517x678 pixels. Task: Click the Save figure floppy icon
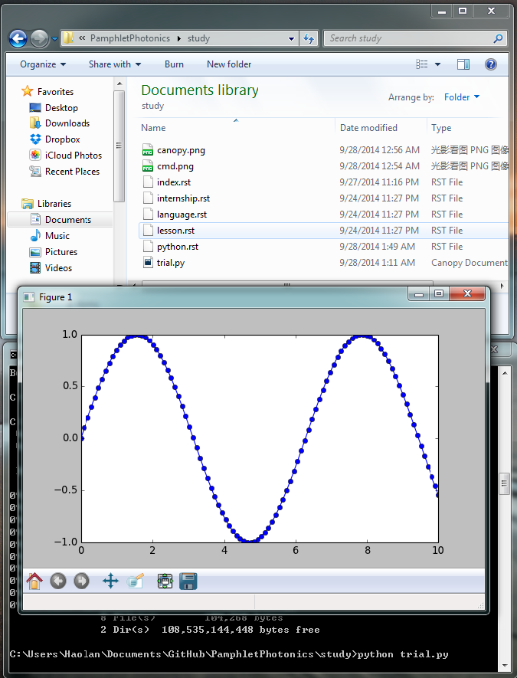click(188, 581)
